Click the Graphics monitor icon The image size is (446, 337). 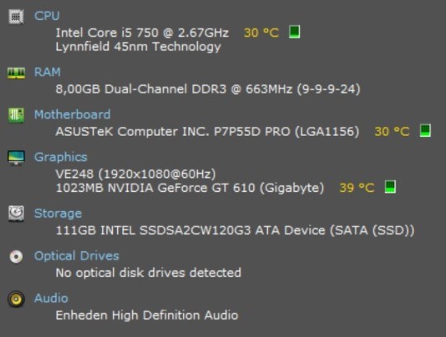pyautogui.click(x=16, y=158)
